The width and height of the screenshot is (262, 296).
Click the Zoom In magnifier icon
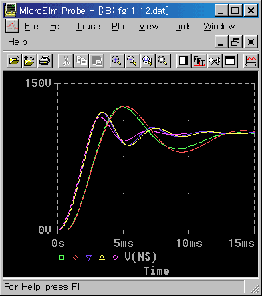(x=117, y=60)
